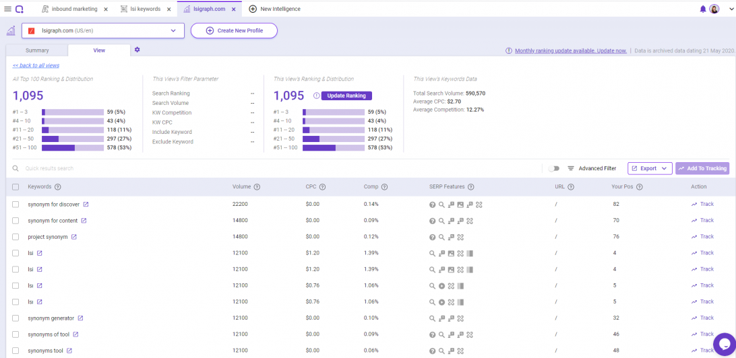Track the project synonym keyword
The height and width of the screenshot is (358, 736).
[702, 237]
